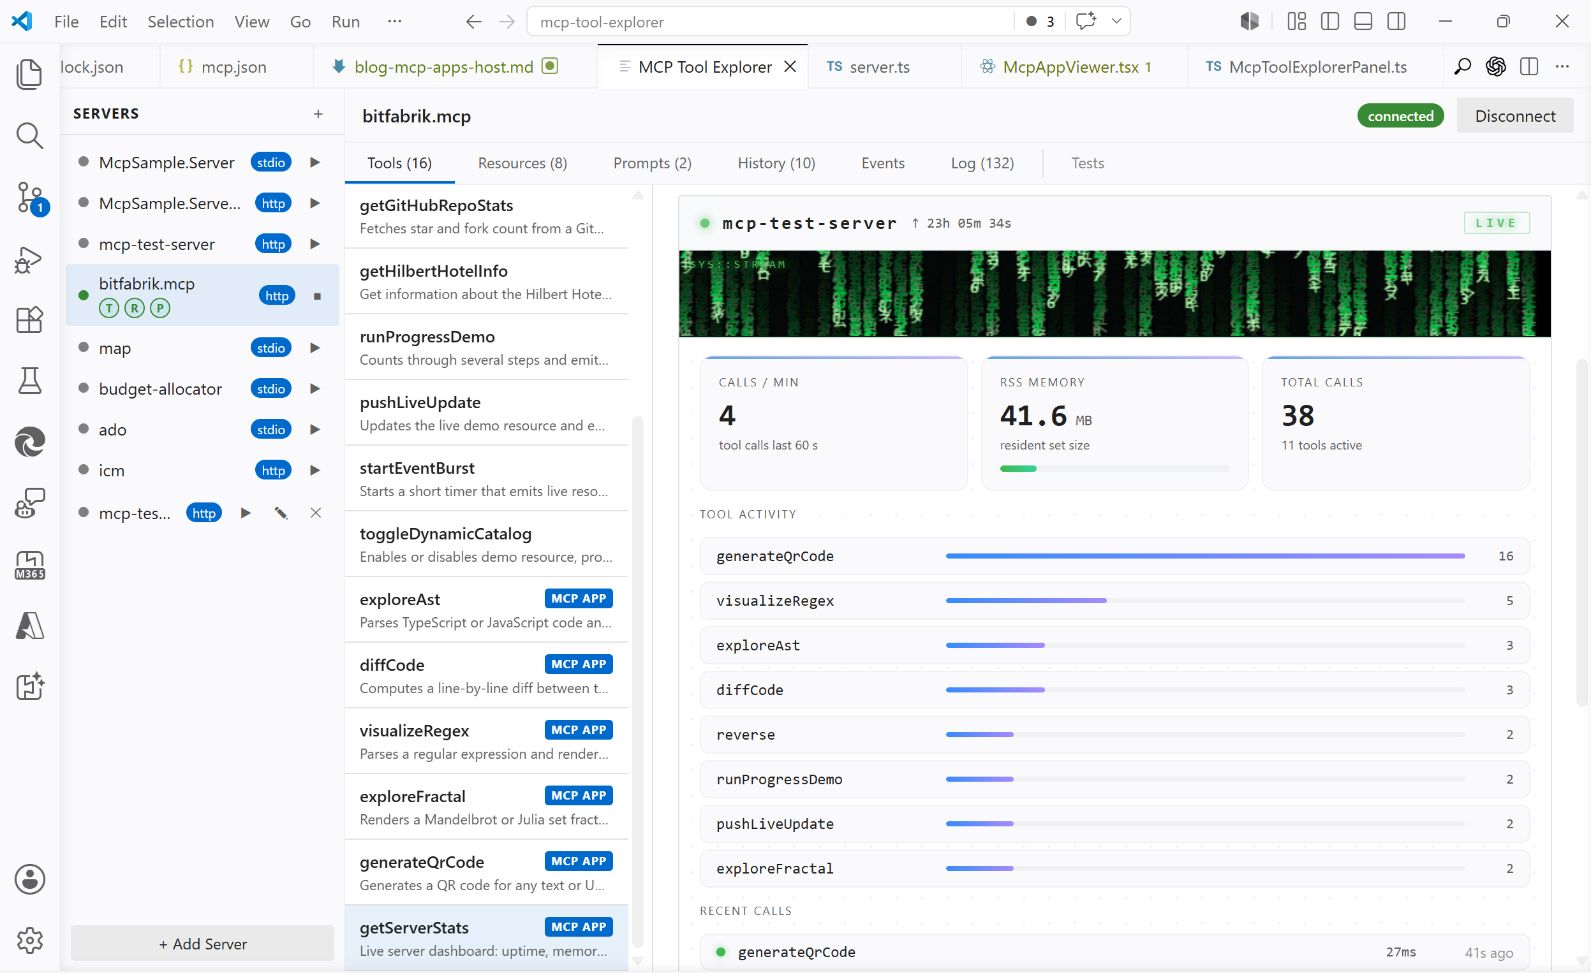Open More Actions in the editor tab bar

[x=1562, y=66]
